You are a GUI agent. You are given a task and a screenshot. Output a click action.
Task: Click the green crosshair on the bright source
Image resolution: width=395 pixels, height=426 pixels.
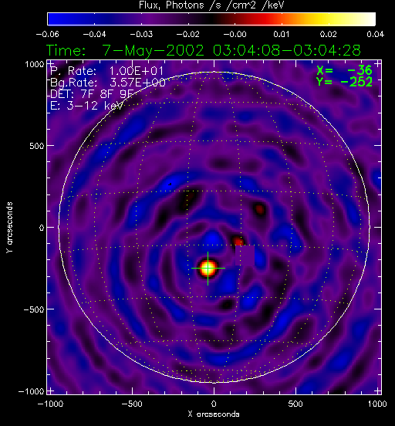pyautogui.click(x=208, y=268)
